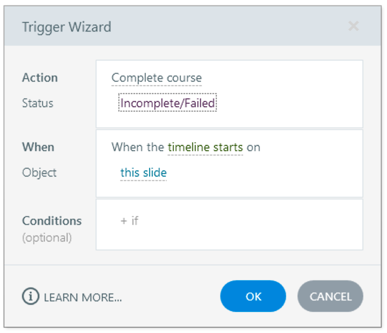Screen dimensions: 387x333
Task: Change the timeline starts event
Action: [x=205, y=147]
